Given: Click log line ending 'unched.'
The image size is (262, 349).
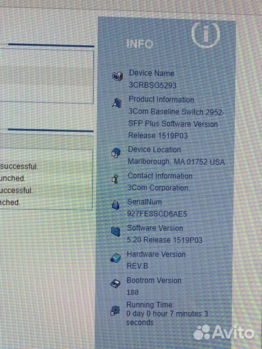Looking at the screenshot, I should pyautogui.click(x=13, y=178).
